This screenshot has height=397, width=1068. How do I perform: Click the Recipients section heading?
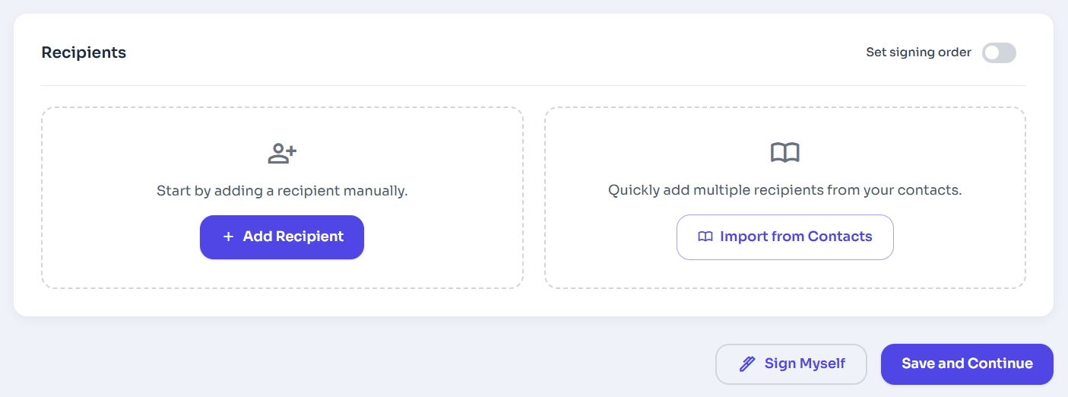[x=84, y=52]
